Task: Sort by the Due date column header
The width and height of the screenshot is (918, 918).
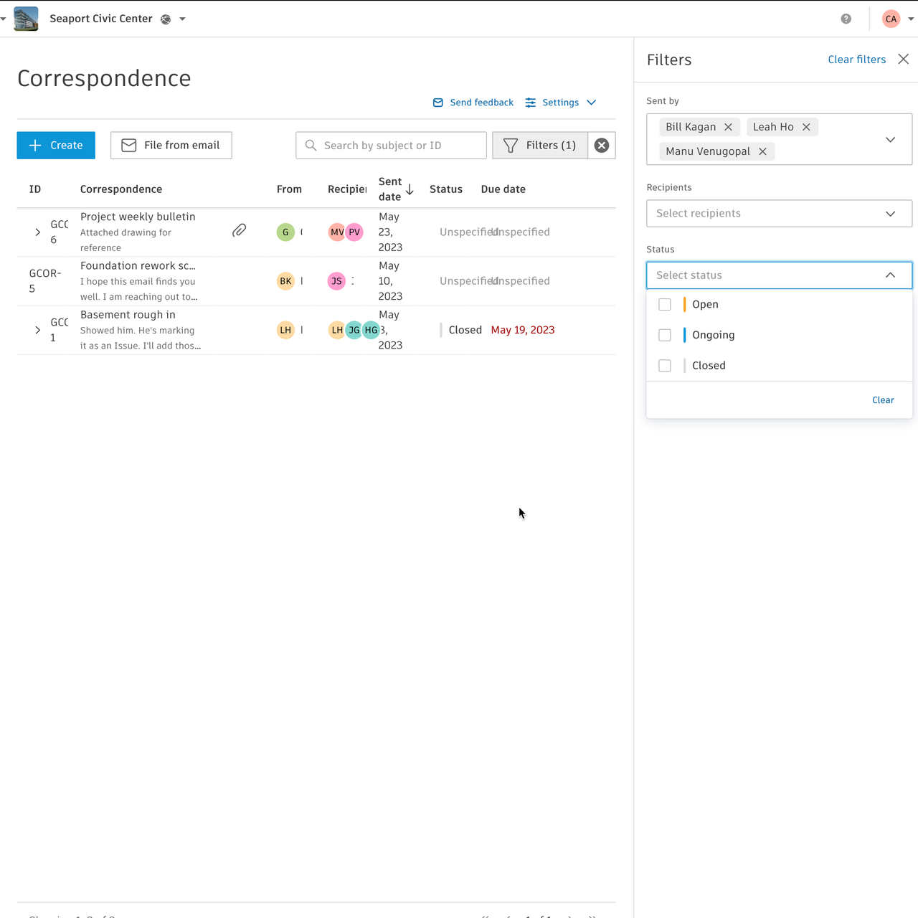Action: point(503,189)
